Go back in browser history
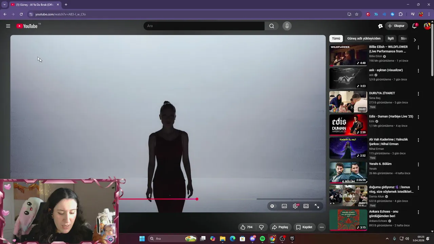Viewport: 434px width, 244px height. point(5,14)
